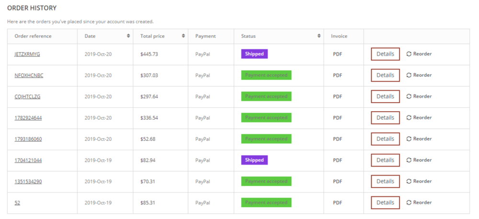Sort orders by Status column
Image resolution: width=479 pixels, height=219 pixels.
click(319, 36)
